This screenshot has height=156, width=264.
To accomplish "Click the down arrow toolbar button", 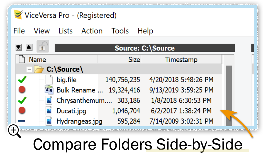I will (19, 47).
